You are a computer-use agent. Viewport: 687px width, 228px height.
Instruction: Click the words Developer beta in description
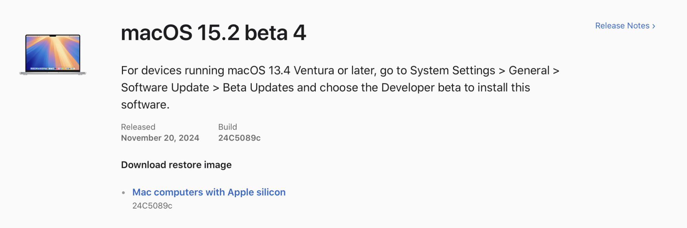pyautogui.click(x=421, y=87)
